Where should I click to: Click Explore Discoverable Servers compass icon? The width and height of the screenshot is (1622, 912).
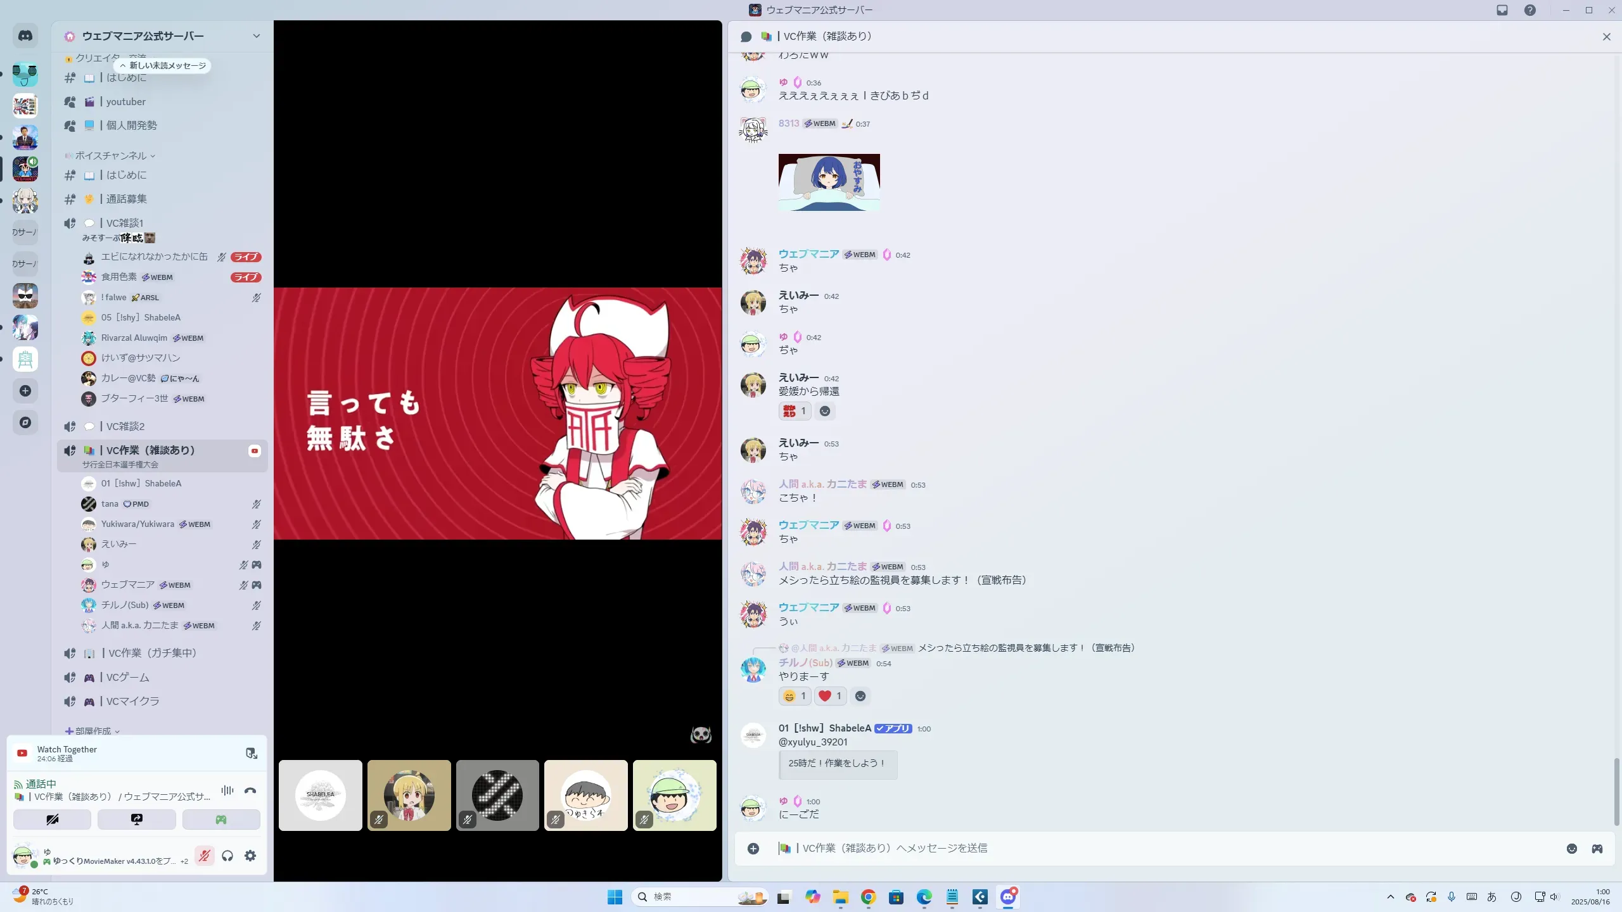pos(25,422)
